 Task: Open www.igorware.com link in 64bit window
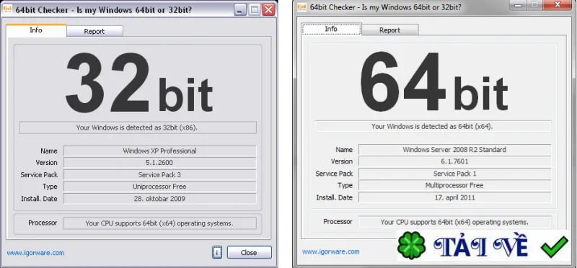click(331, 251)
